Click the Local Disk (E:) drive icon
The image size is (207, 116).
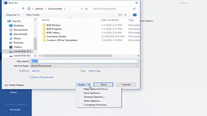pos(11,56)
